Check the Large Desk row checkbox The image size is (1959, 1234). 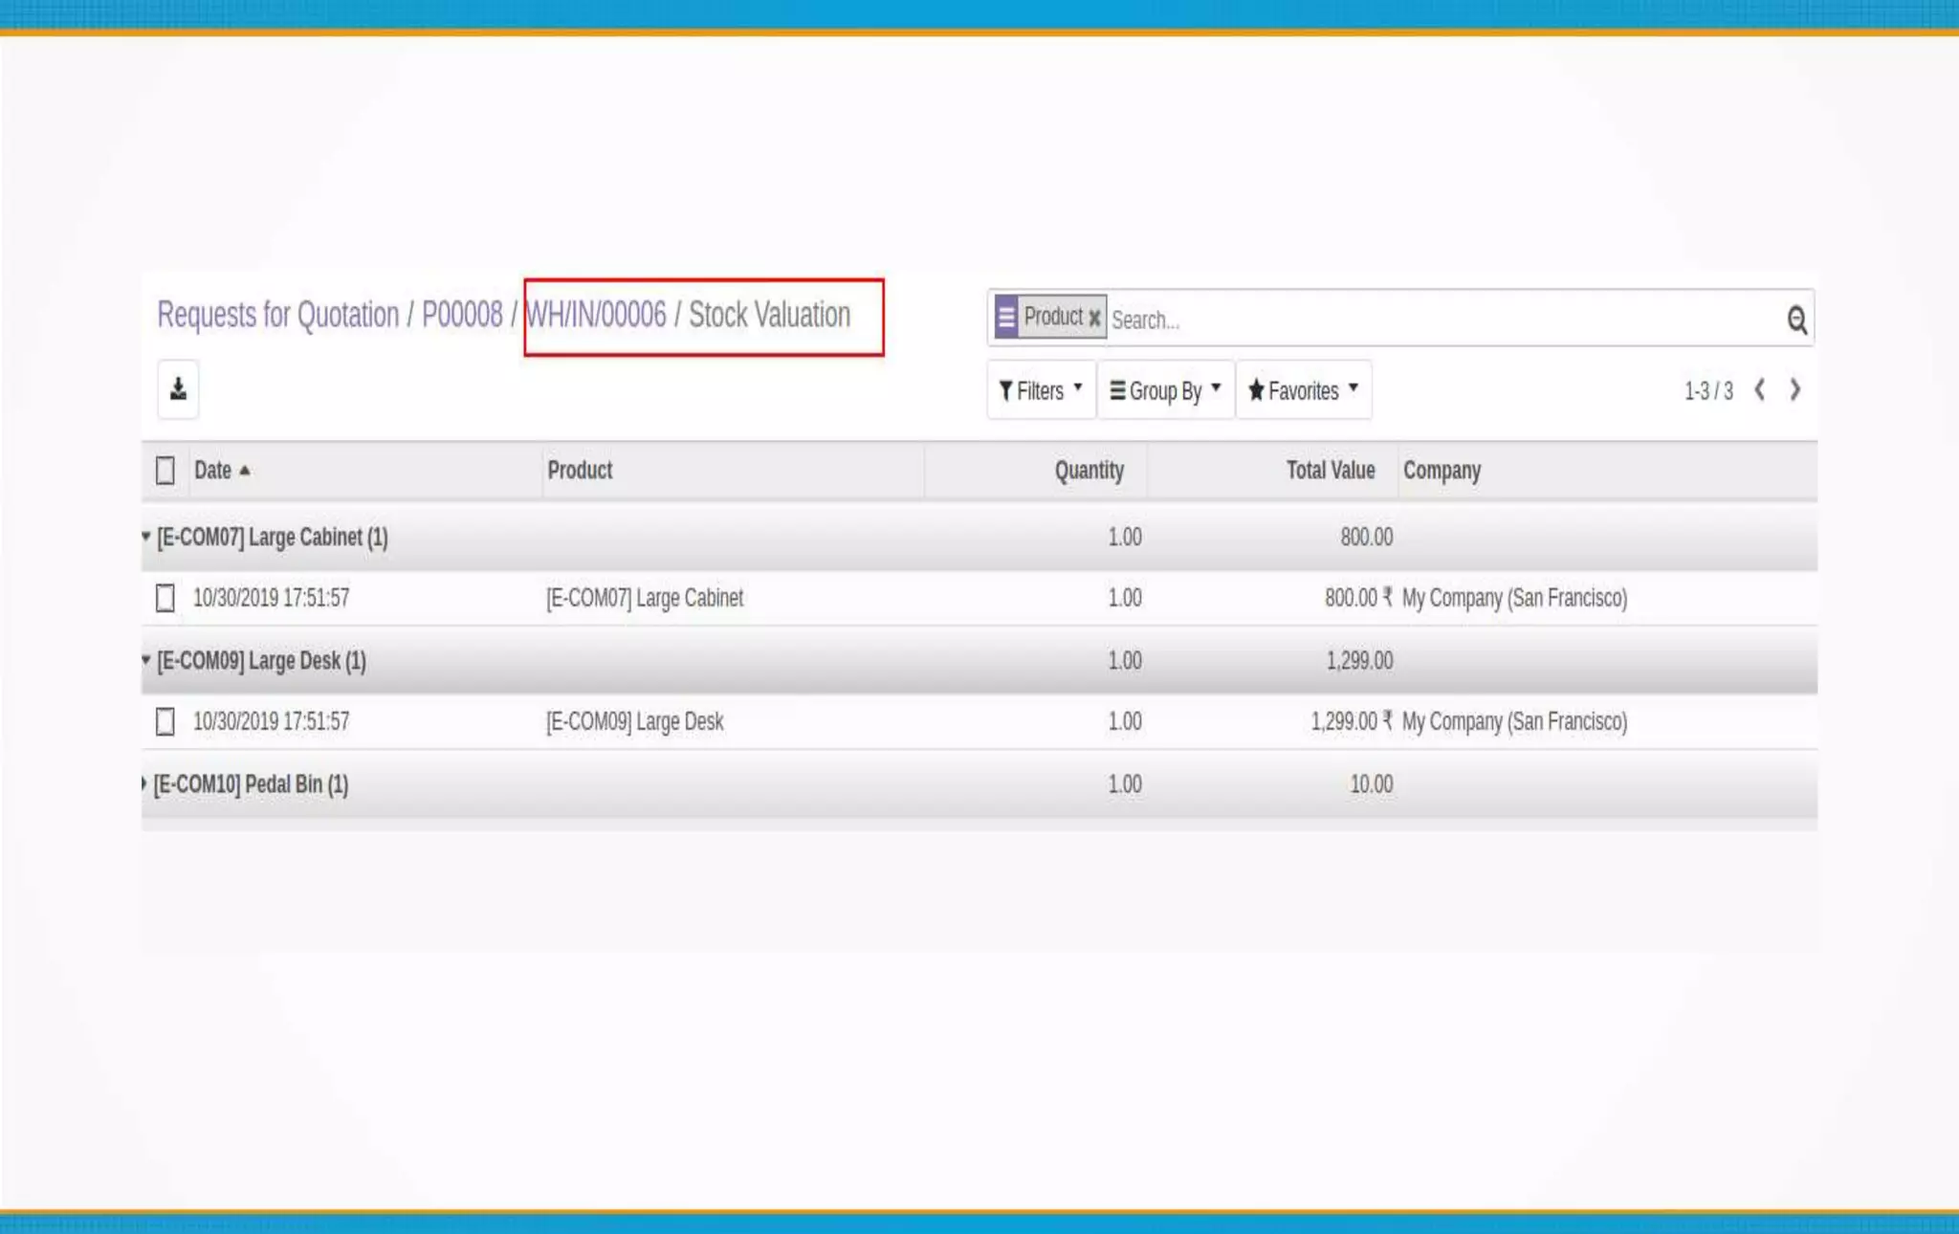click(165, 722)
